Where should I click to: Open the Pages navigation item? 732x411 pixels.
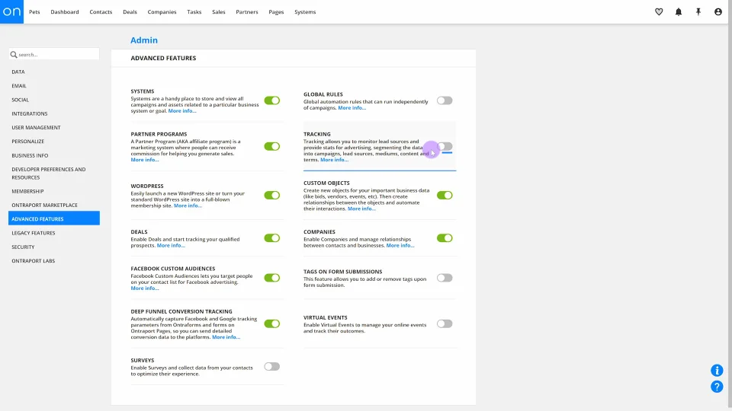click(x=276, y=11)
